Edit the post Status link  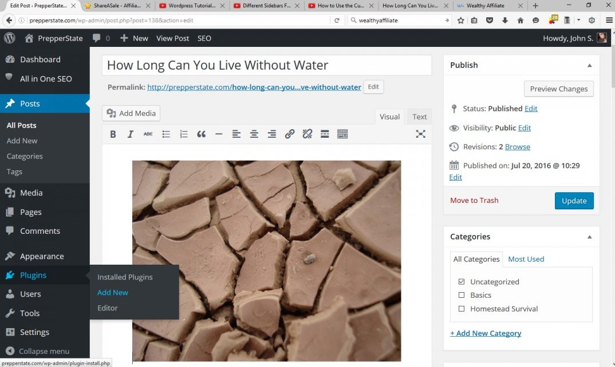click(x=531, y=109)
